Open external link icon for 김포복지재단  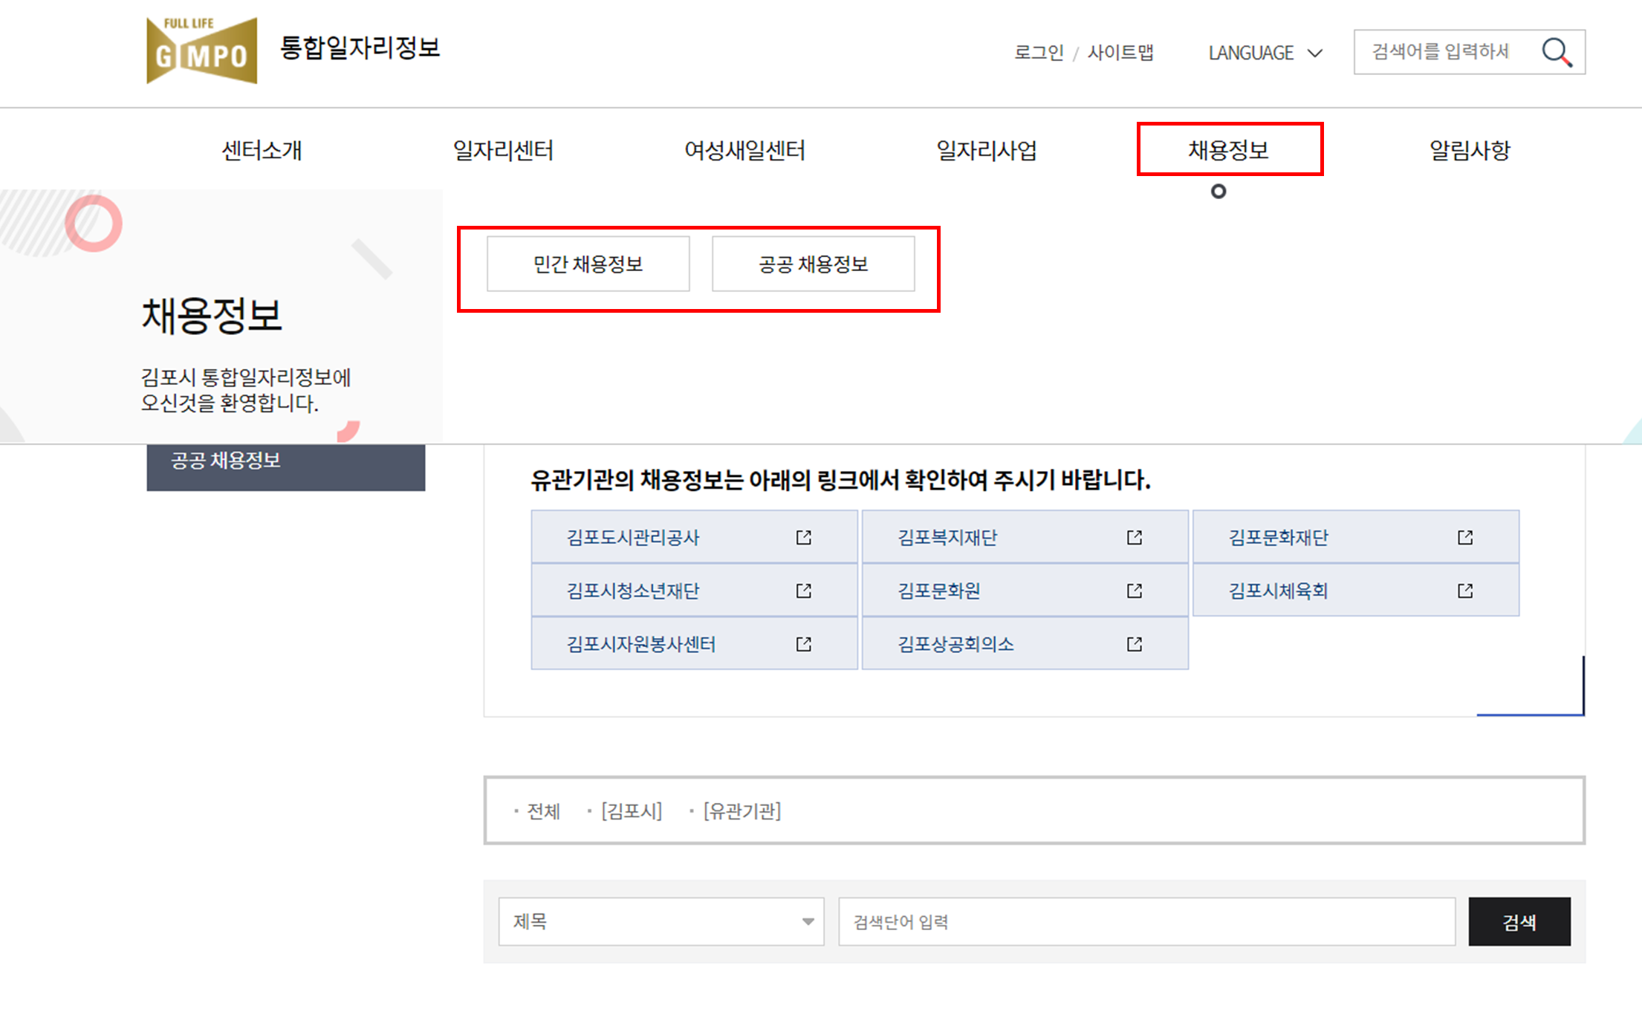tap(1134, 537)
